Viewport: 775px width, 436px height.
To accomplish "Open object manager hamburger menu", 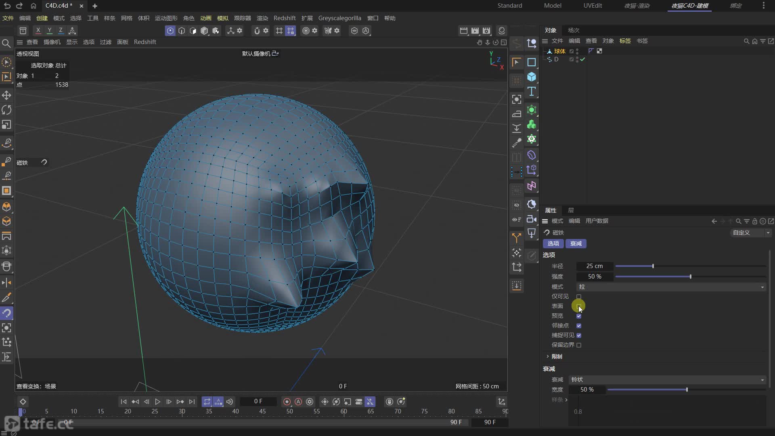I will click(545, 41).
